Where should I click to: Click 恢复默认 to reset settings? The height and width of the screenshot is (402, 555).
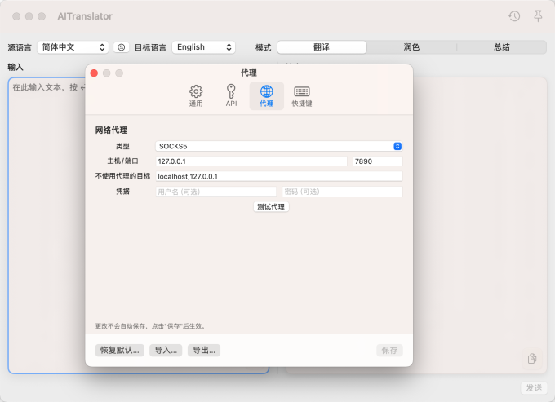tap(120, 350)
